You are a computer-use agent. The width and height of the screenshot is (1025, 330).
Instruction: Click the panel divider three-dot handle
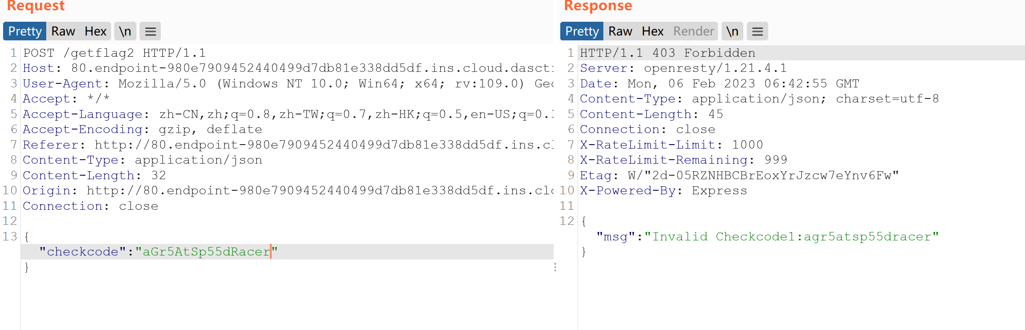pos(555,267)
